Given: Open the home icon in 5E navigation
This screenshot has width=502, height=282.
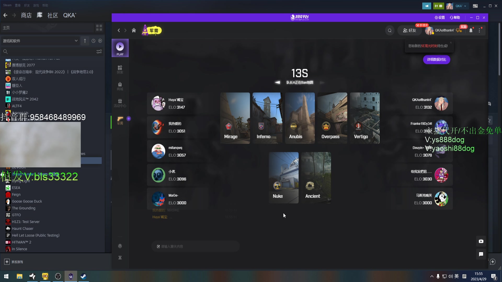Looking at the screenshot, I should tap(134, 30).
